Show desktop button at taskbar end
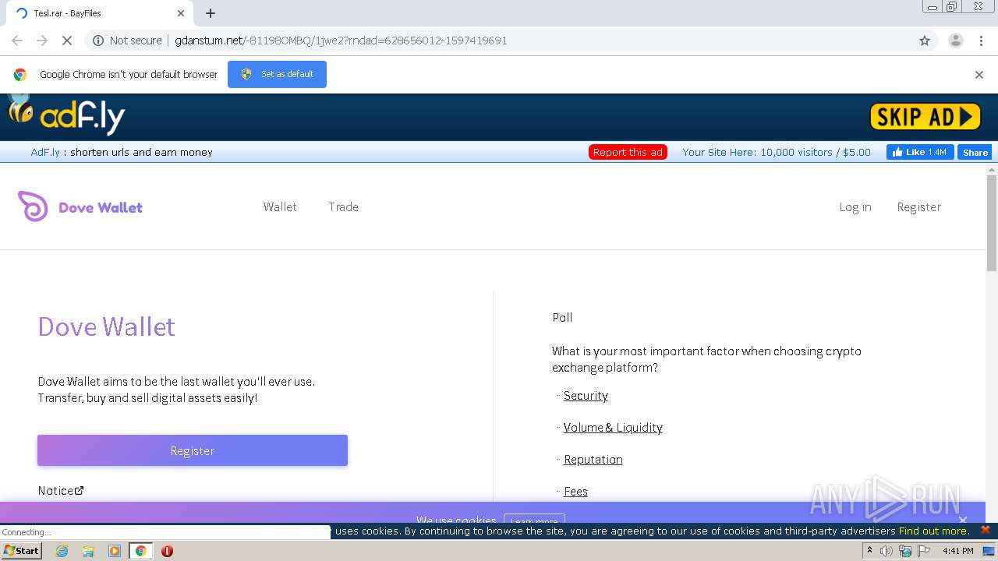Viewport: 998px width, 561px height. pyautogui.click(x=989, y=551)
